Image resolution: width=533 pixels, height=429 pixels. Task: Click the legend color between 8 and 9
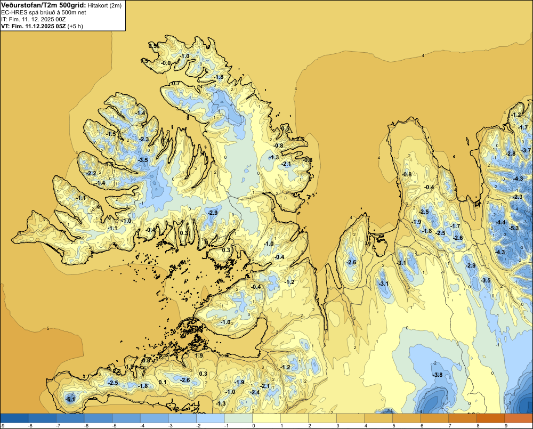click(x=491, y=418)
